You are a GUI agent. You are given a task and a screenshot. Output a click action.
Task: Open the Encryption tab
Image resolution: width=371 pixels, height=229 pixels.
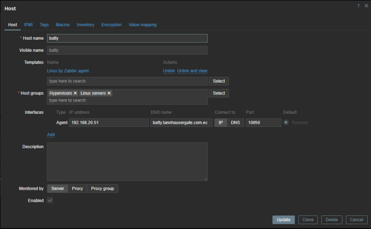pos(111,25)
